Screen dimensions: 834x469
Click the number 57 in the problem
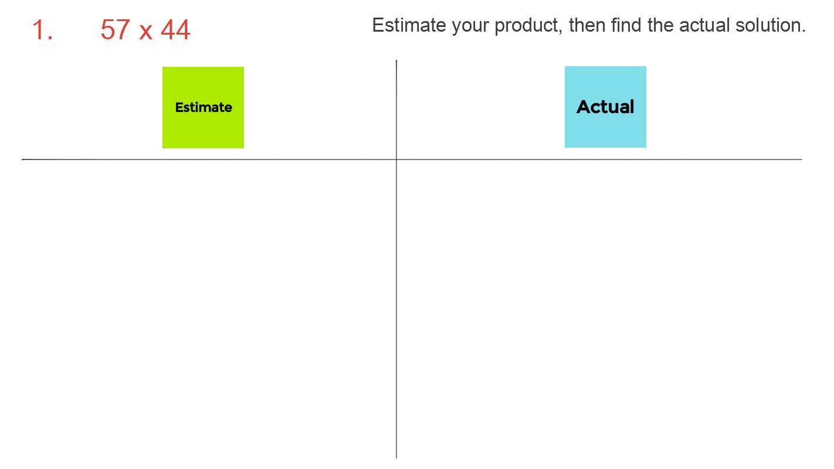(116, 29)
